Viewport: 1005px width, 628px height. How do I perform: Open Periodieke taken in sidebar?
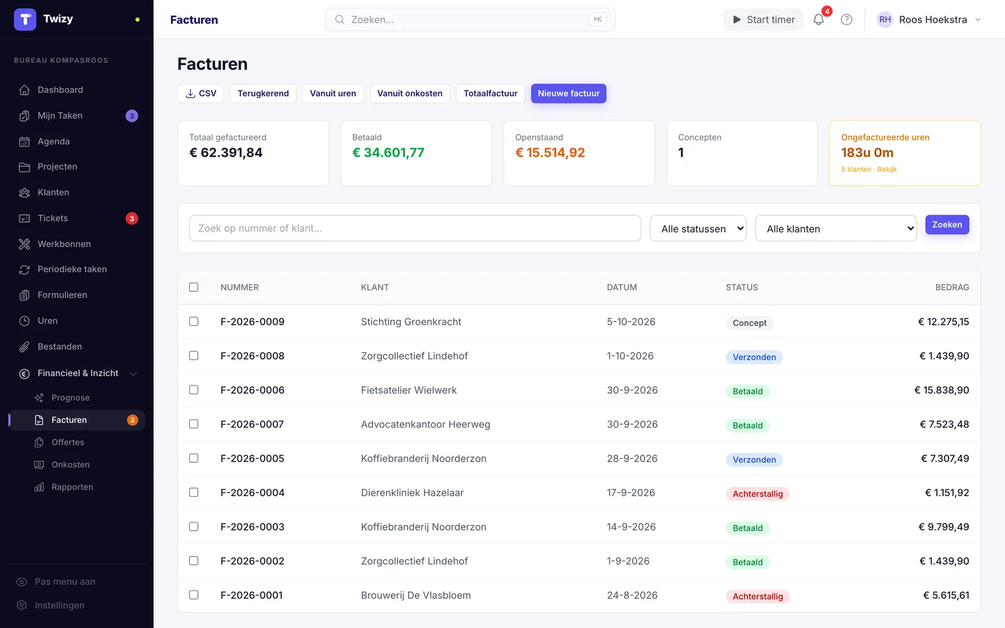pos(77,269)
